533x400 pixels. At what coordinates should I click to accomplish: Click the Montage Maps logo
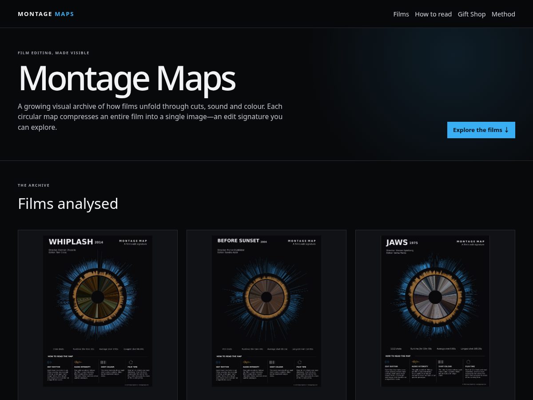click(46, 14)
